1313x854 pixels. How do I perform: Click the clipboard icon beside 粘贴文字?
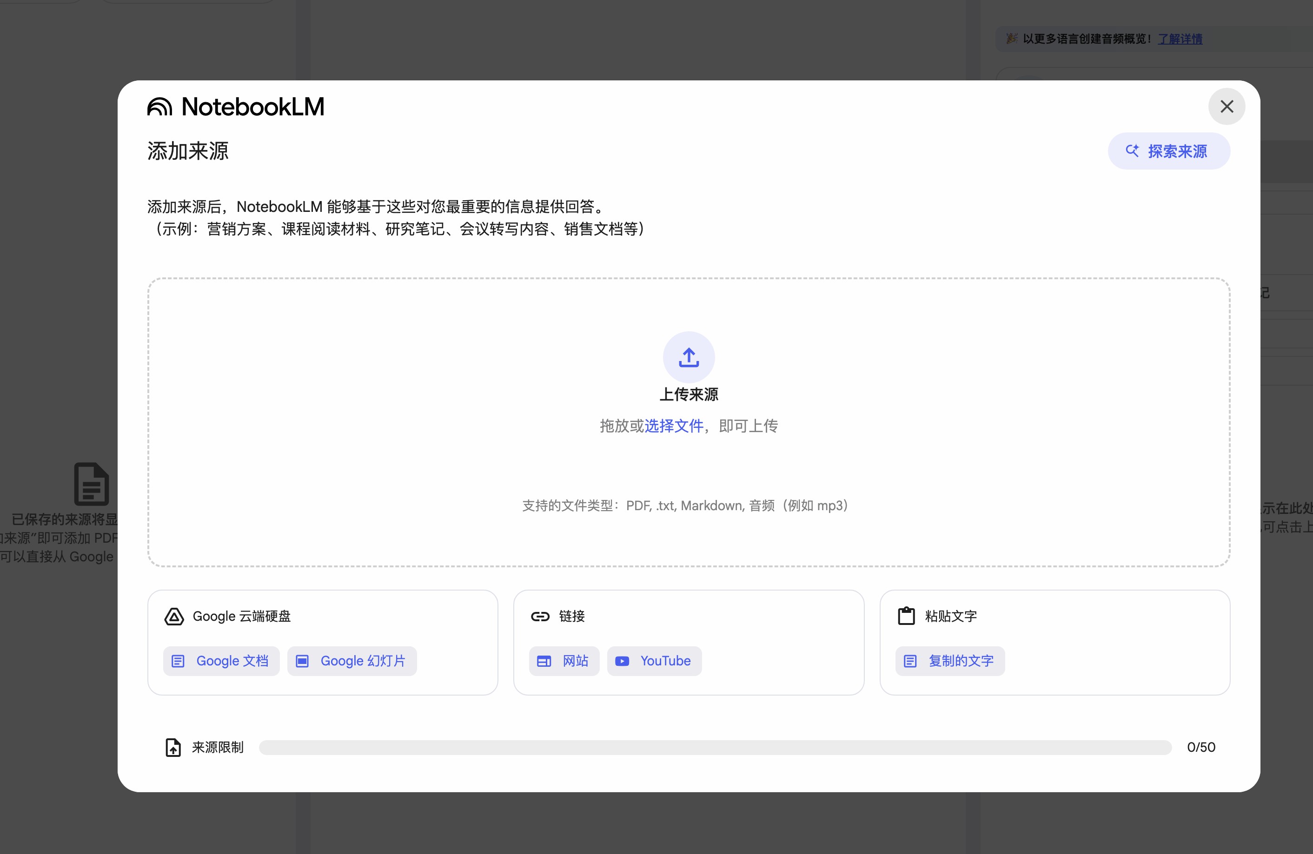pos(907,616)
